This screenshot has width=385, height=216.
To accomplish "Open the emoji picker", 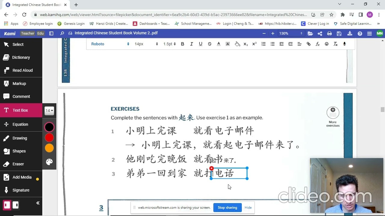I will coord(326,44).
